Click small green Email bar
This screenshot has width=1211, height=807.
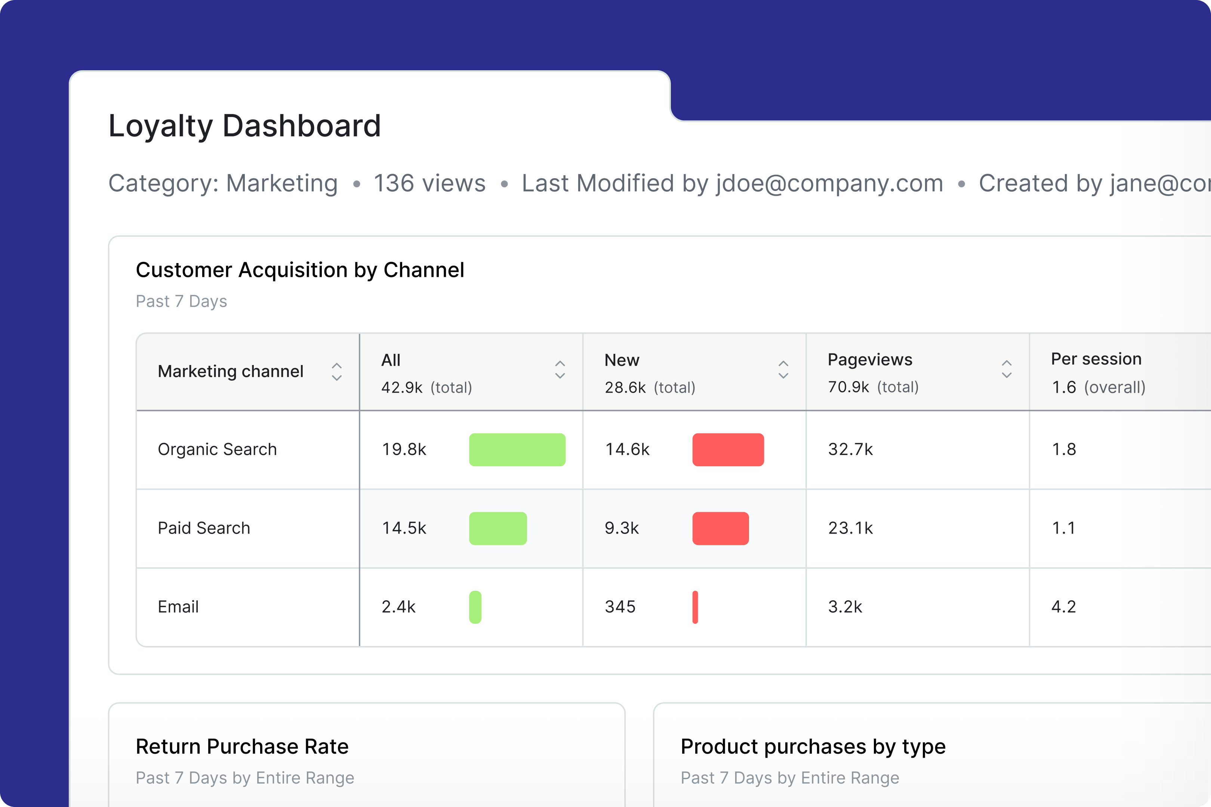click(x=475, y=607)
